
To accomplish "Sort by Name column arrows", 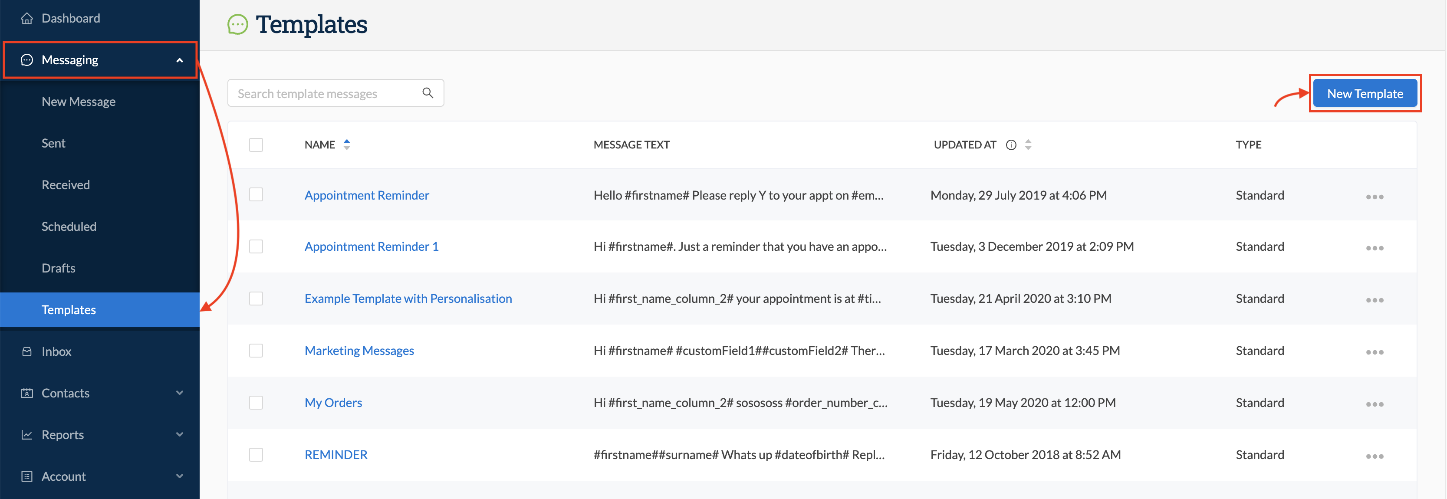I will point(347,145).
